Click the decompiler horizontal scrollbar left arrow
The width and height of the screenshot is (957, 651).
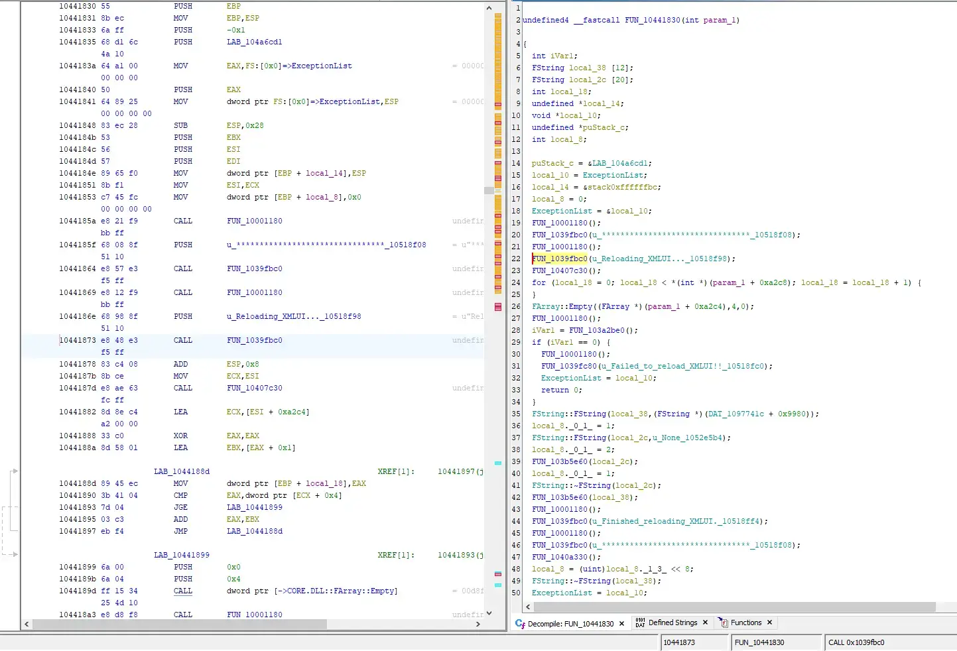pos(528,607)
